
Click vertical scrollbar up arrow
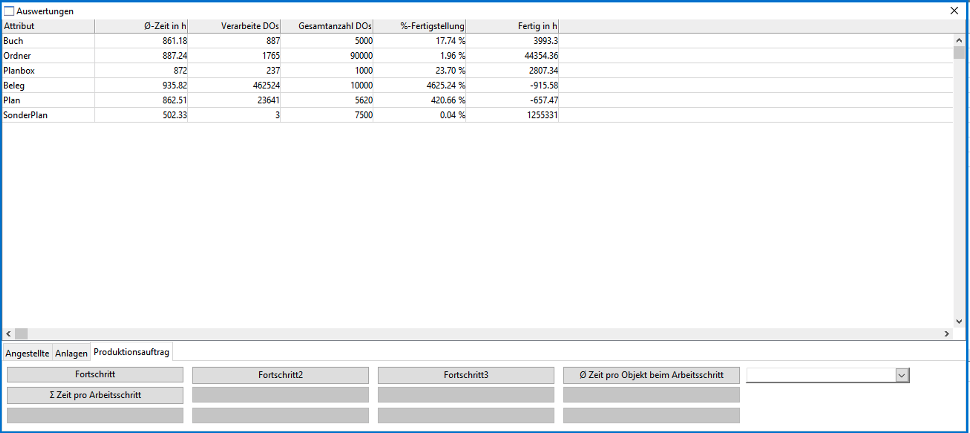959,40
